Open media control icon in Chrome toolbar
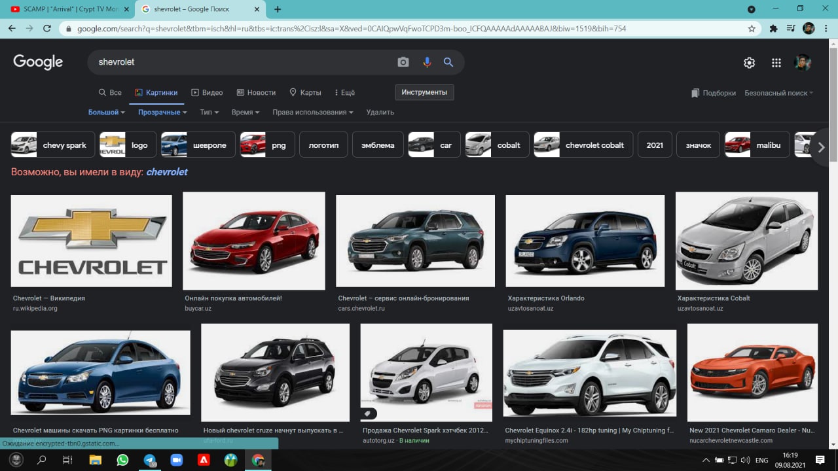 coord(791,29)
